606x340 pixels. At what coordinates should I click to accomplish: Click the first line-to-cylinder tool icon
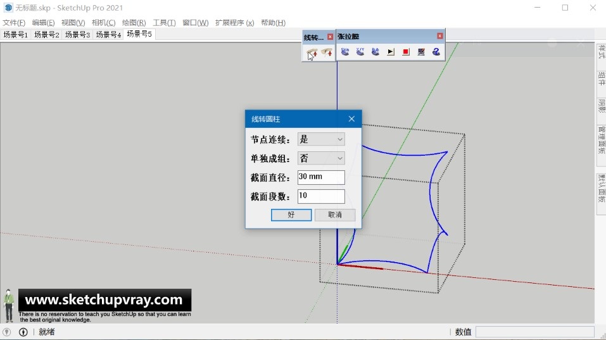tap(312, 53)
